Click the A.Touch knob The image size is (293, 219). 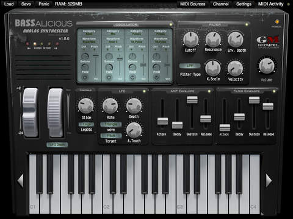(134, 130)
